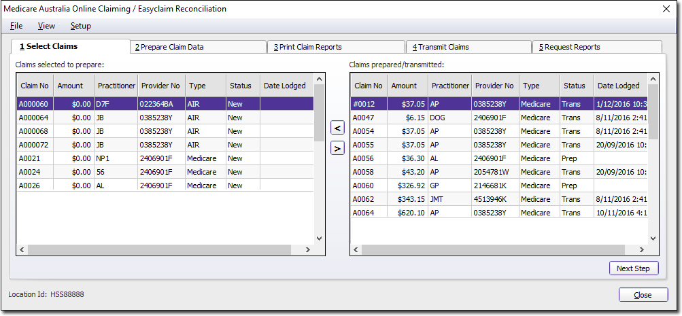682x316 pixels.
Task: Select claim A0054 in right list
Action: click(499, 131)
